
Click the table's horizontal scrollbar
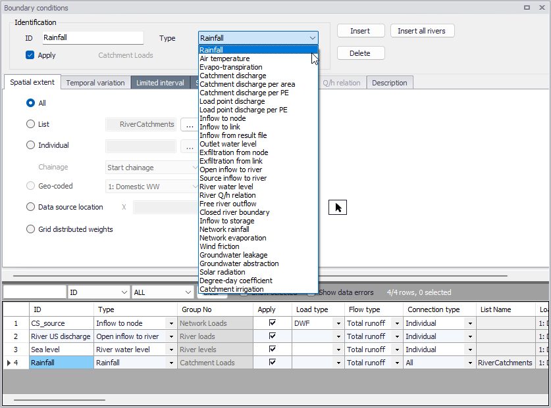(x=59, y=399)
